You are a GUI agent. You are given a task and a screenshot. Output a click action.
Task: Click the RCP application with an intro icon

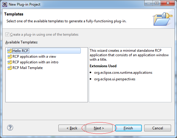click(x=10, y=62)
